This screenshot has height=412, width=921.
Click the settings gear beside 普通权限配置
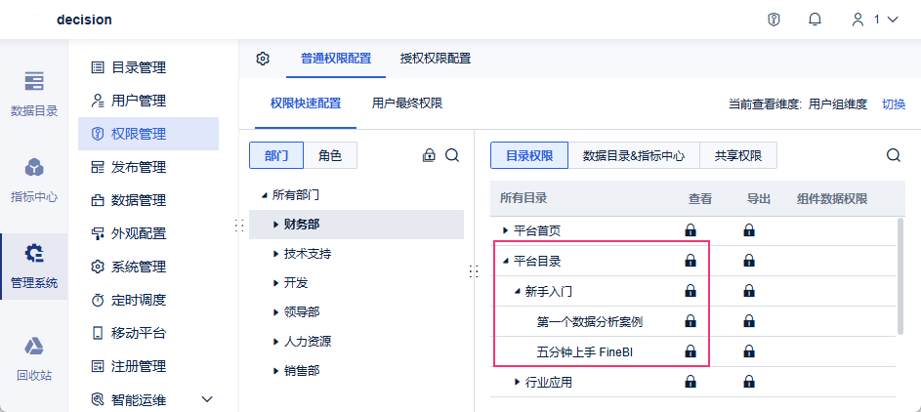pos(263,59)
